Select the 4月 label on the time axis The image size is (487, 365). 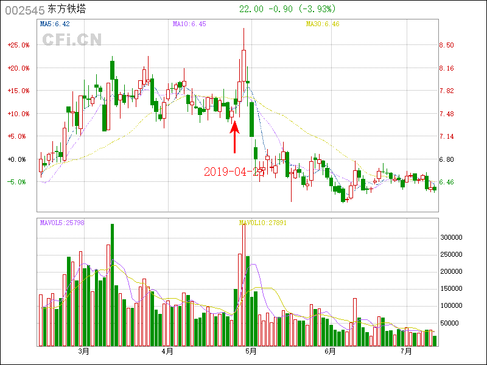[167, 352]
